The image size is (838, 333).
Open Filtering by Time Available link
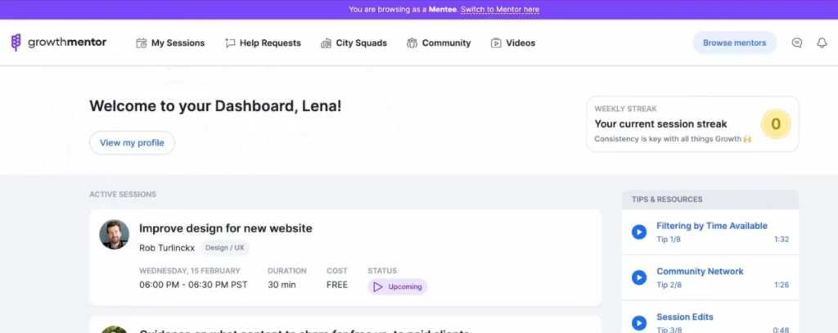[x=712, y=226]
